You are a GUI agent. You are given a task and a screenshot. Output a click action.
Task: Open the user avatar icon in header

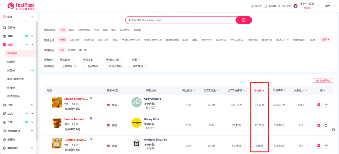(295, 6)
